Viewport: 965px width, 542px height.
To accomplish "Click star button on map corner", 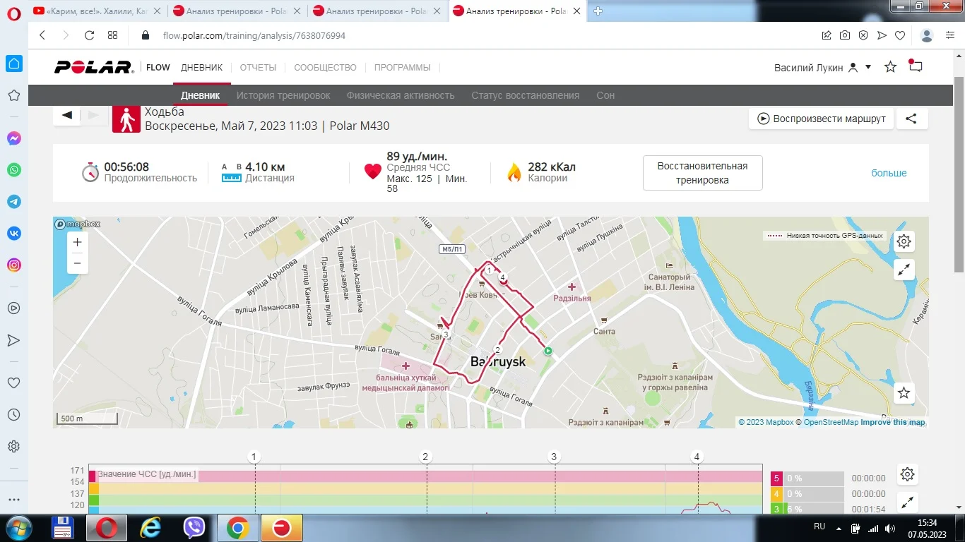I will [904, 393].
